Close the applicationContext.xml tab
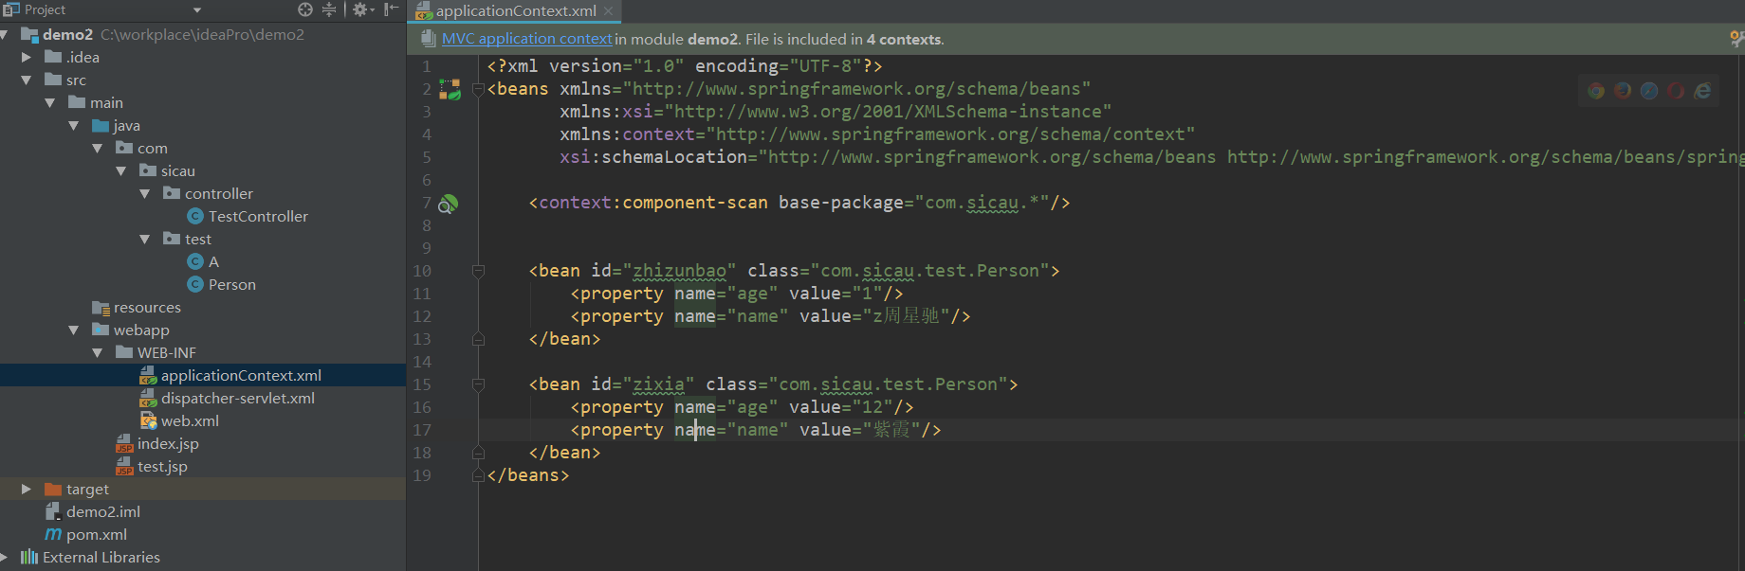Screen dimensions: 1745x571 click(x=609, y=11)
